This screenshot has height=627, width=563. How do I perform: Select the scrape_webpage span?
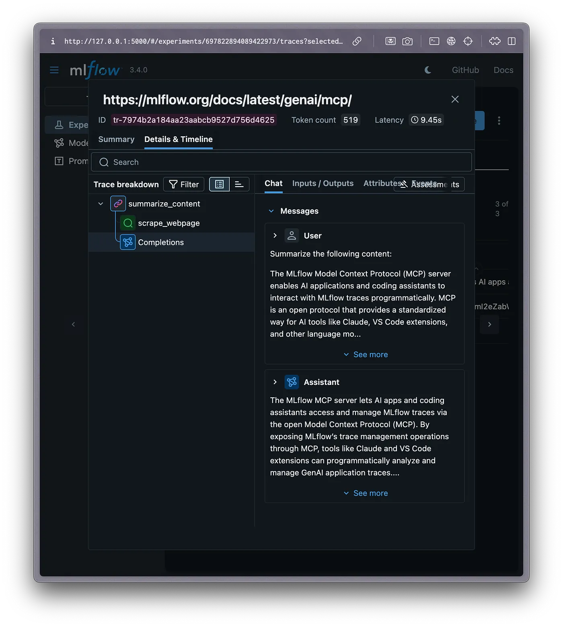pyautogui.click(x=169, y=223)
